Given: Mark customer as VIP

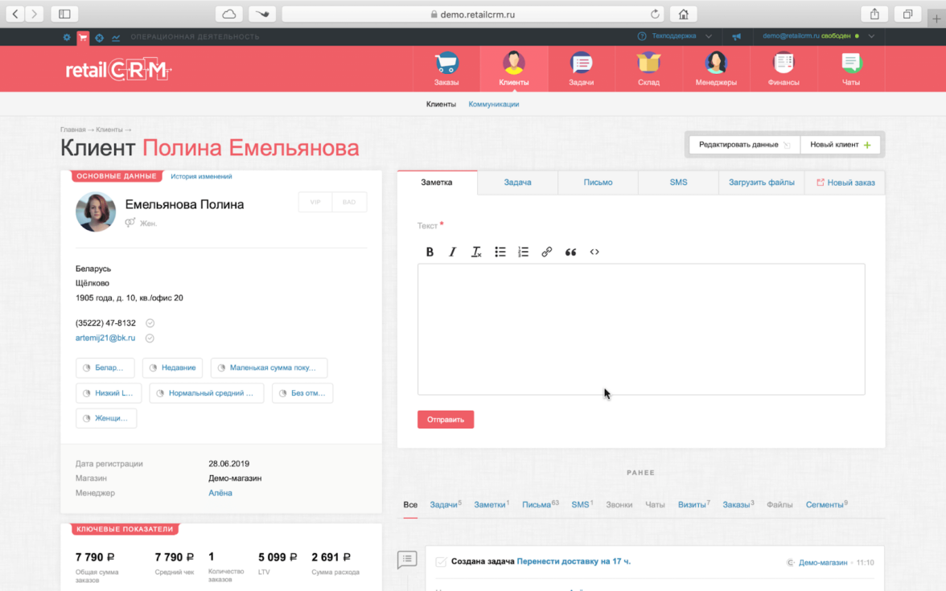Looking at the screenshot, I should pyautogui.click(x=315, y=202).
